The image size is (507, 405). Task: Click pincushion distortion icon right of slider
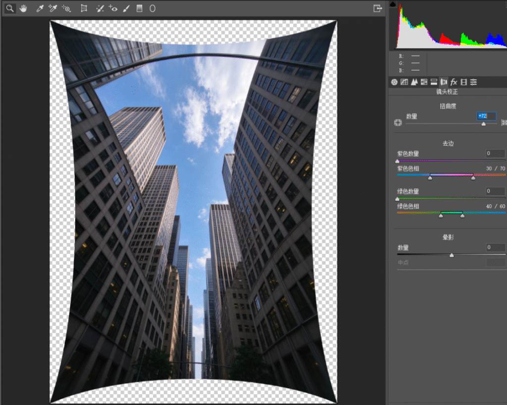tap(504, 122)
